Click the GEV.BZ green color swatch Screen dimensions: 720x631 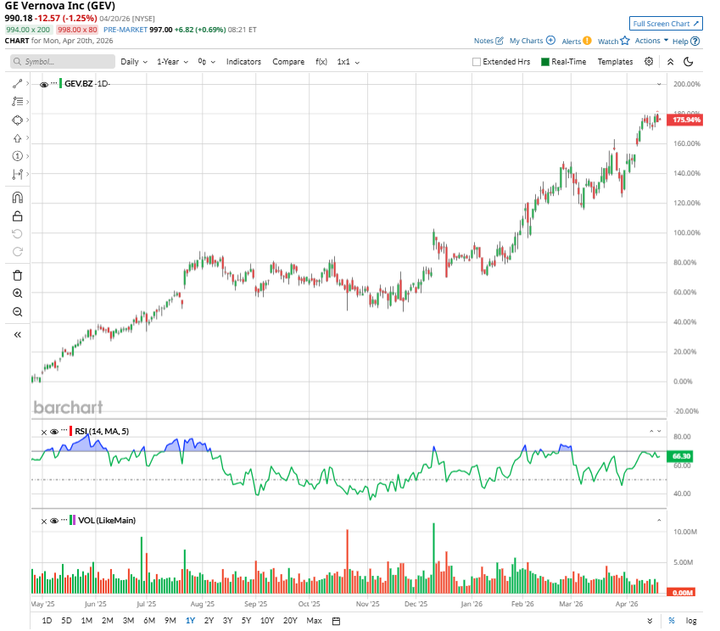pyautogui.click(x=60, y=84)
